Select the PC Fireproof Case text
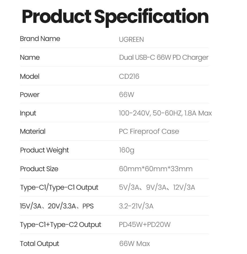 (149, 131)
